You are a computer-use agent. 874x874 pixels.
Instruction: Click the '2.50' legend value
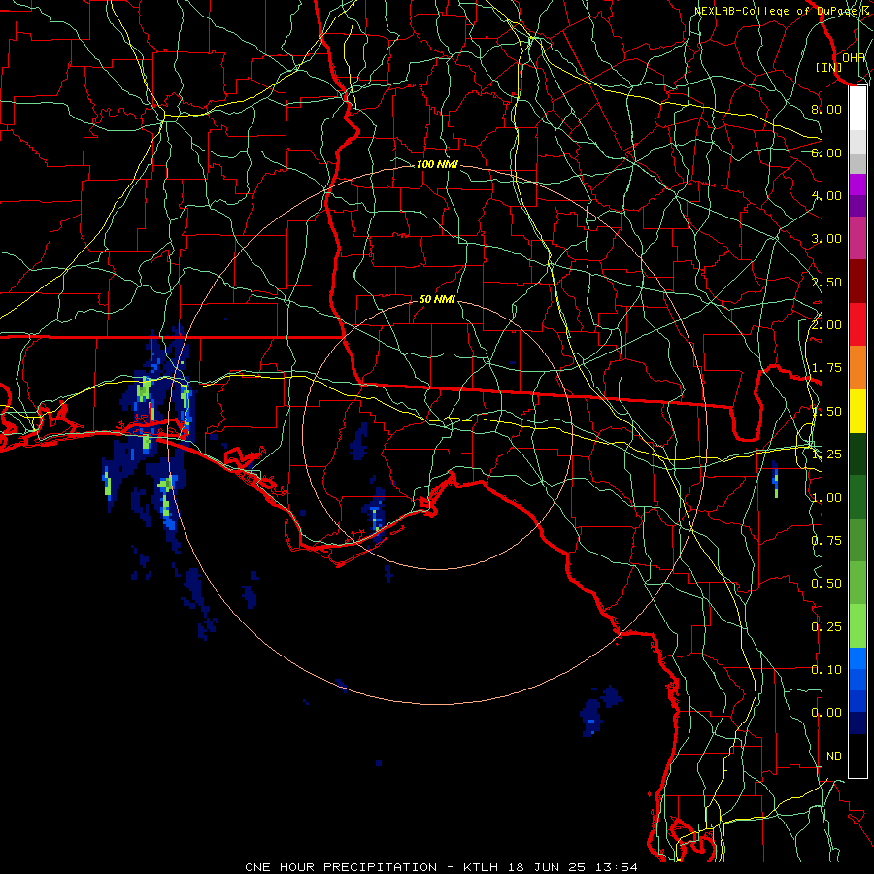pos(826,282)
